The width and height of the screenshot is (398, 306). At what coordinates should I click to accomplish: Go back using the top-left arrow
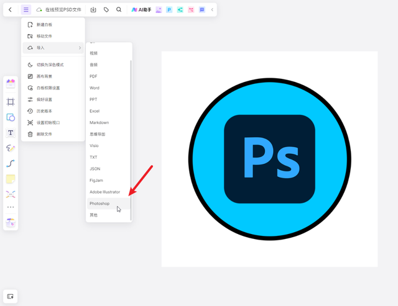point(10,10)
